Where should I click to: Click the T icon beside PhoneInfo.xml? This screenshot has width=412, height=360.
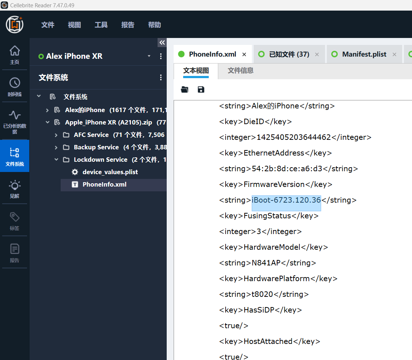click(x=75, y=184)
